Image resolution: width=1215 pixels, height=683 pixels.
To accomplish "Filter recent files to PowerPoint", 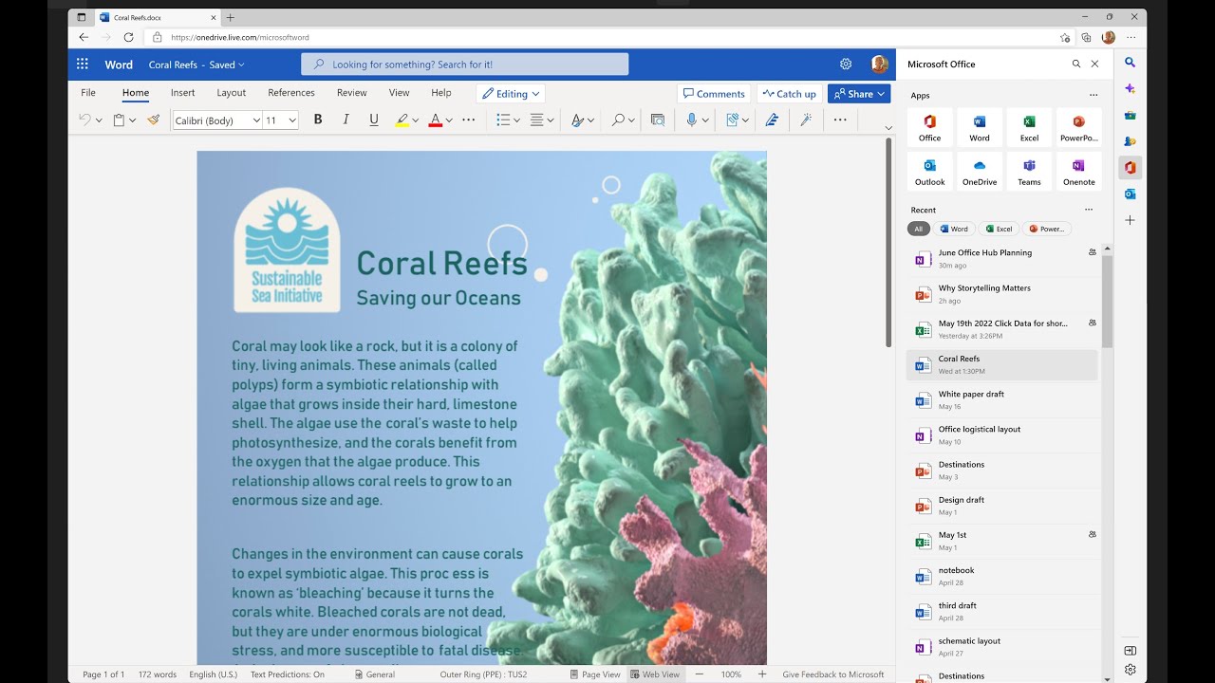I will (1047, 229).
